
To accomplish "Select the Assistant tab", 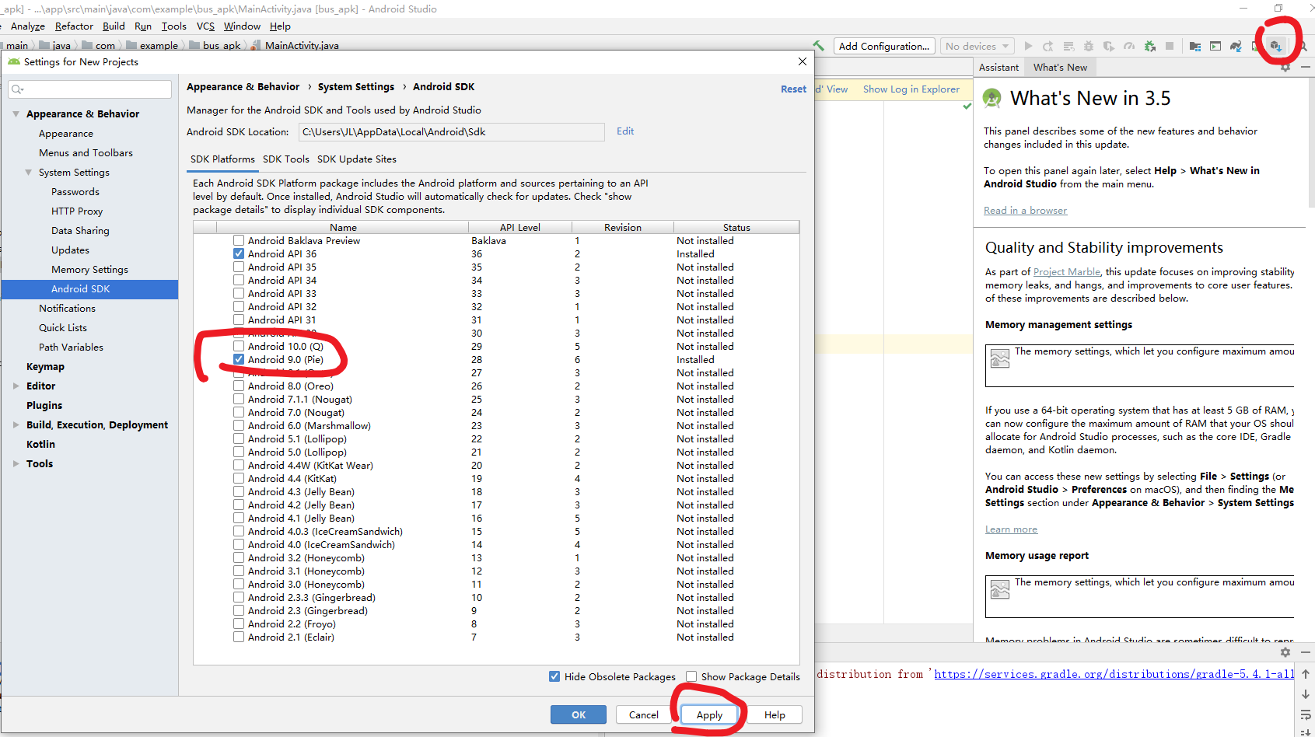I will [998, 68].
